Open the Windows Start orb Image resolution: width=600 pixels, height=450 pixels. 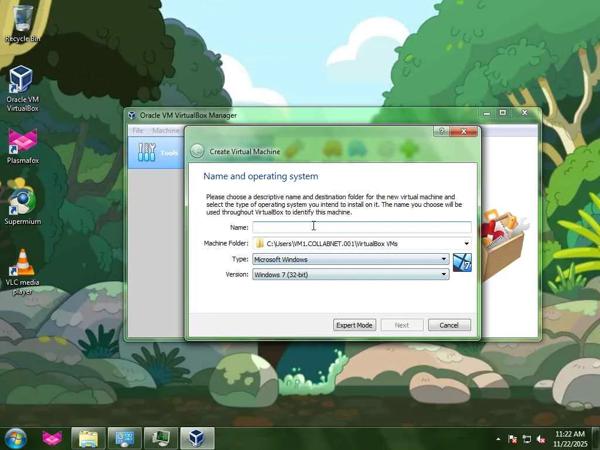pos(16,438)
